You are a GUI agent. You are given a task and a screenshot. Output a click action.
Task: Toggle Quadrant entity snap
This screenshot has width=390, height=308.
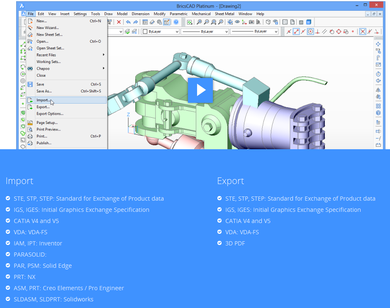[339, 32]
